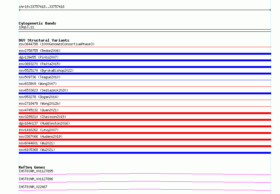
Task: Click the magenta line under CHST8|NM_001127895
Action: pyautogui.click(x=145, y=174)
